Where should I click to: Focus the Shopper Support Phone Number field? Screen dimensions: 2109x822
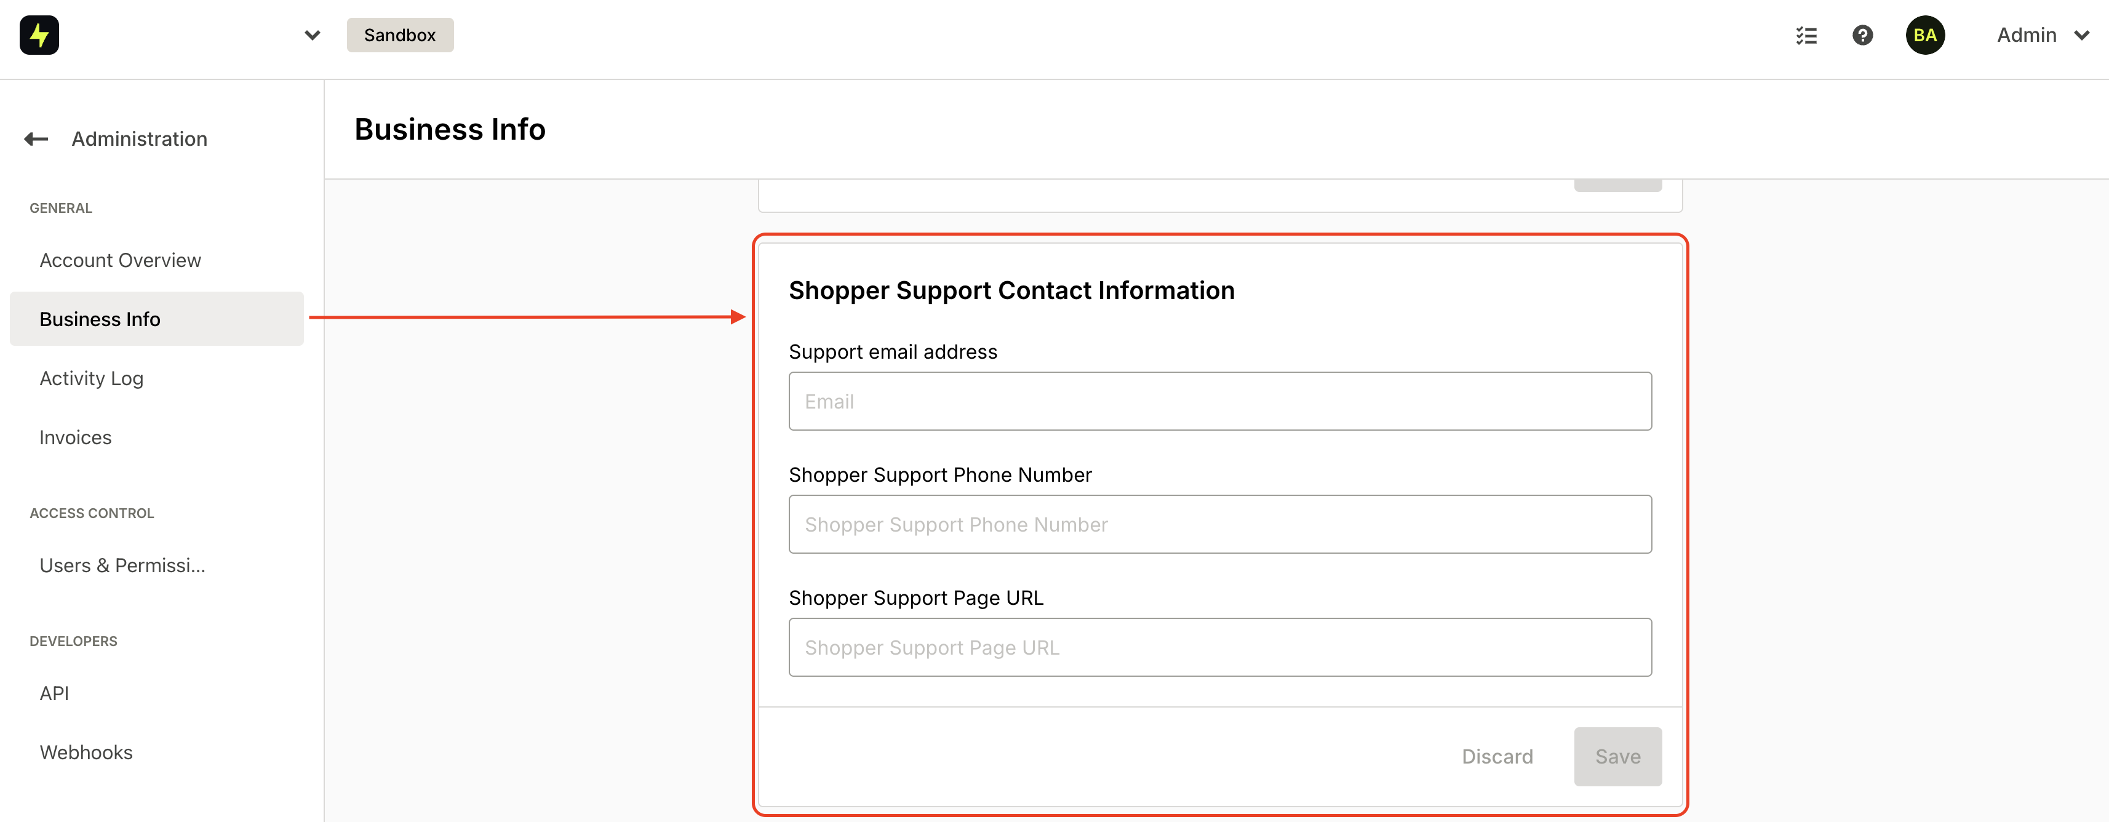pyautogui.click(x=1220, y=524)
